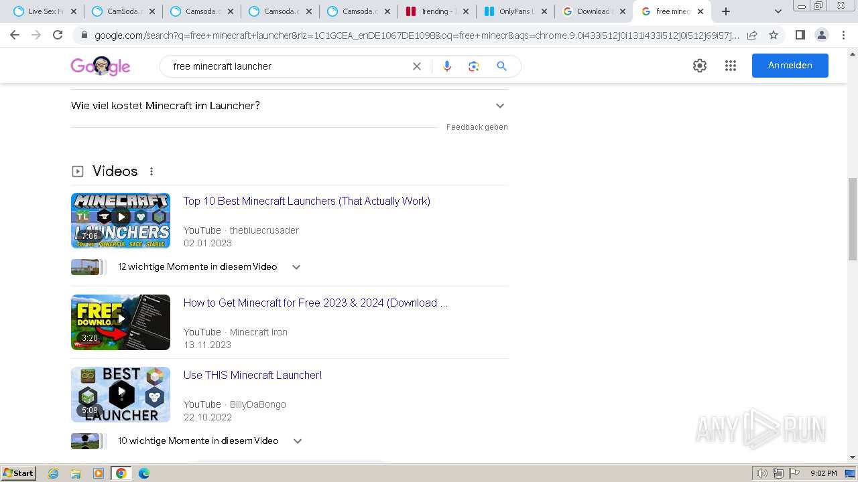Go back to the previous page
This screenshot has width=858, height=482.
[15, 35]
